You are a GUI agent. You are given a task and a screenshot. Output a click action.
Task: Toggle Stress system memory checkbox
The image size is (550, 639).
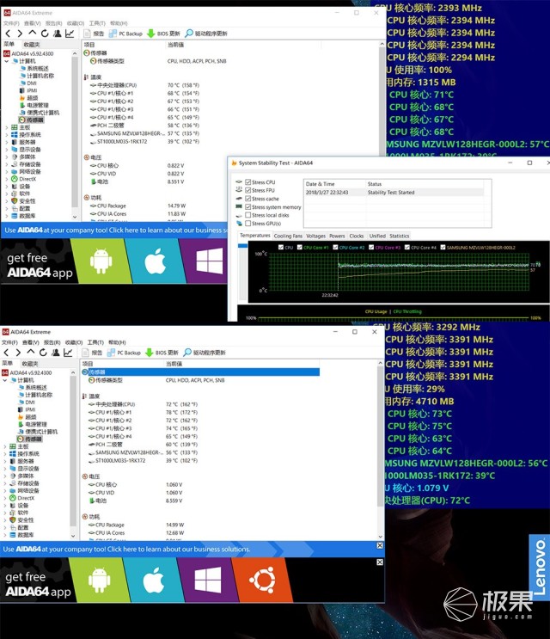click(247, 207)
